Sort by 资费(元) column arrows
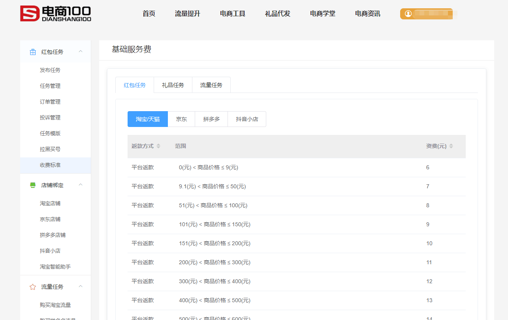This screenshot has width=508, height=320. 451,146
